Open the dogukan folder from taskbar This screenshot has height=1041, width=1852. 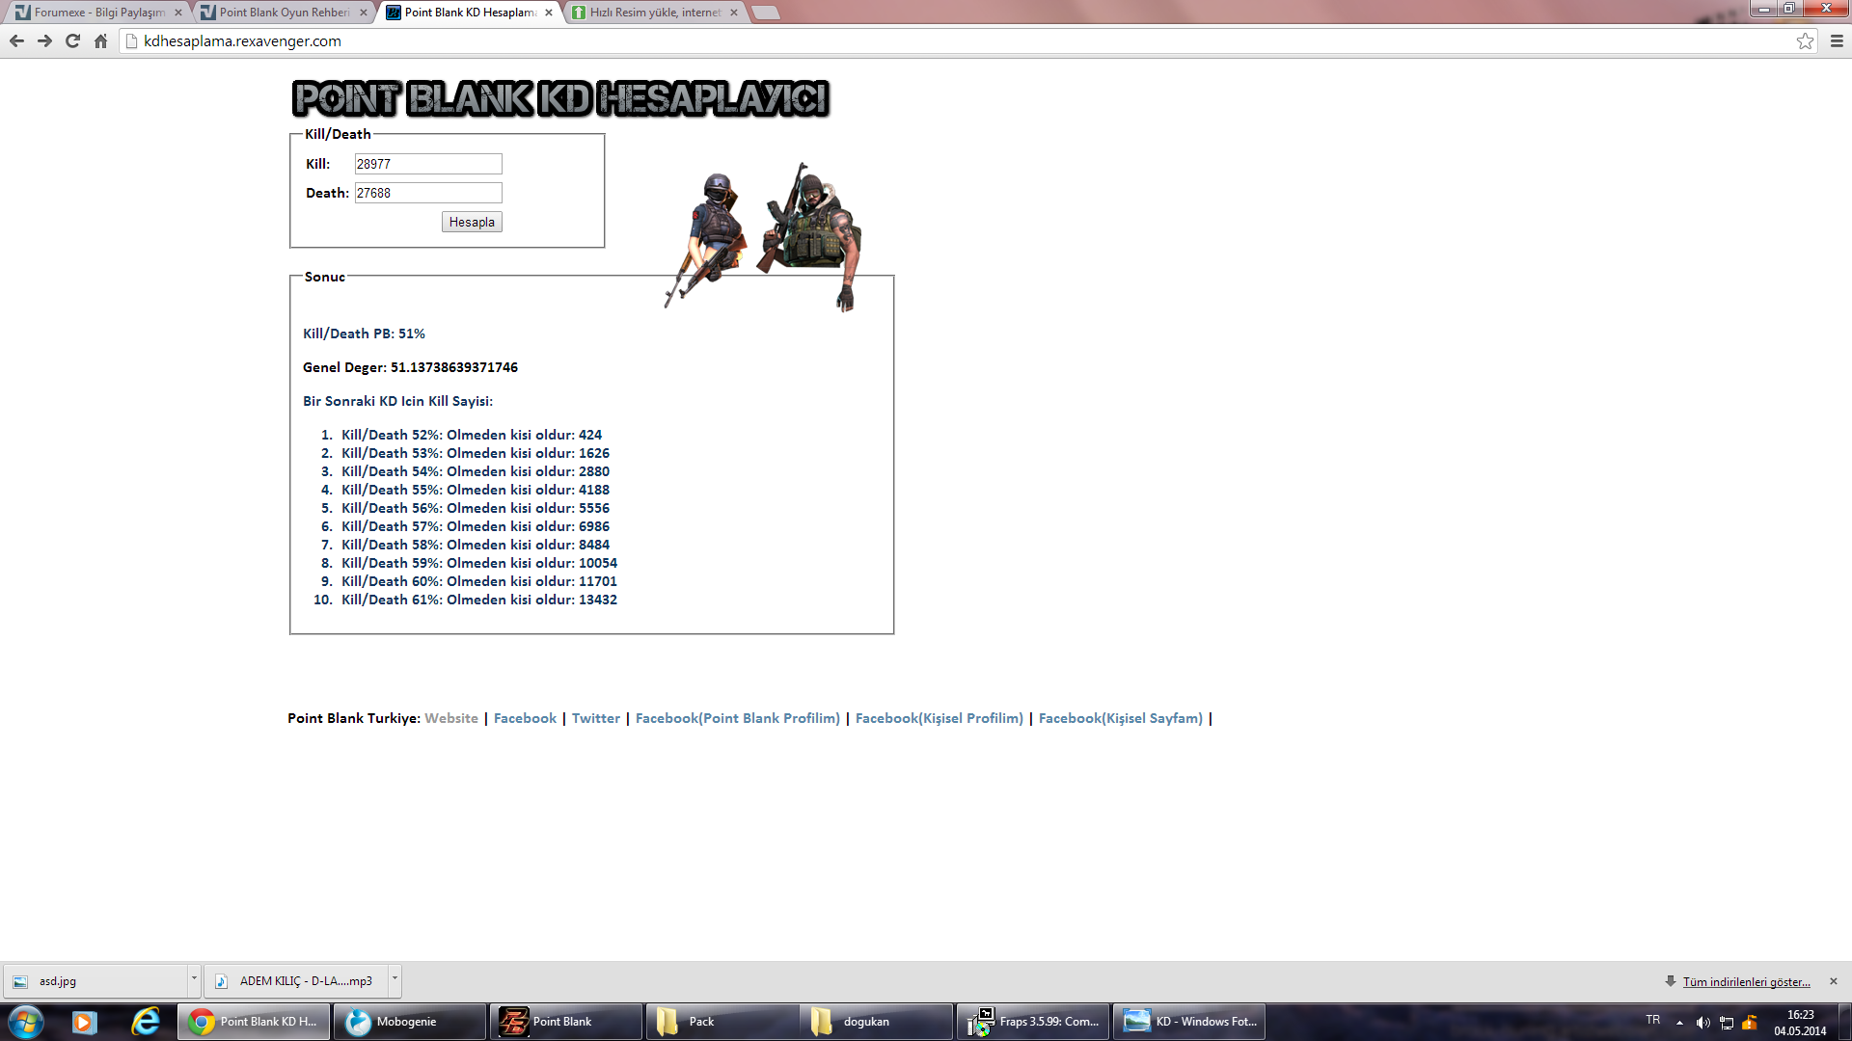click(879, 1022)
